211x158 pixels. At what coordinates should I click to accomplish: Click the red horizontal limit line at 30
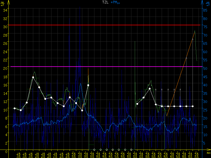(x=105, y=25)
